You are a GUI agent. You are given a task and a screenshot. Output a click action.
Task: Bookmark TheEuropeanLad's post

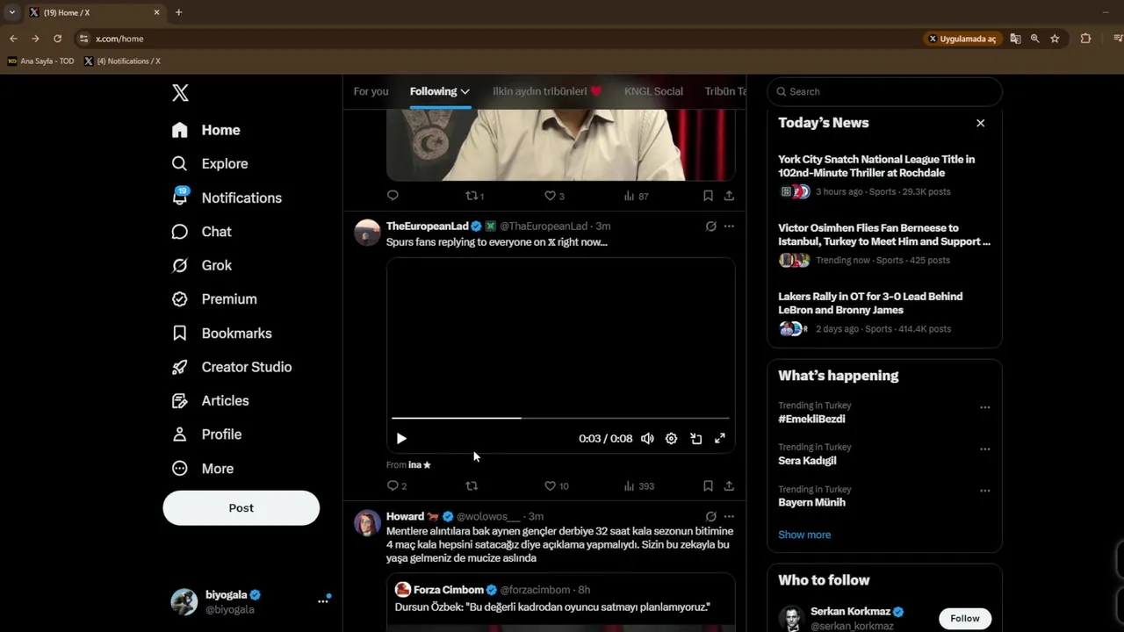pos(708,486)
